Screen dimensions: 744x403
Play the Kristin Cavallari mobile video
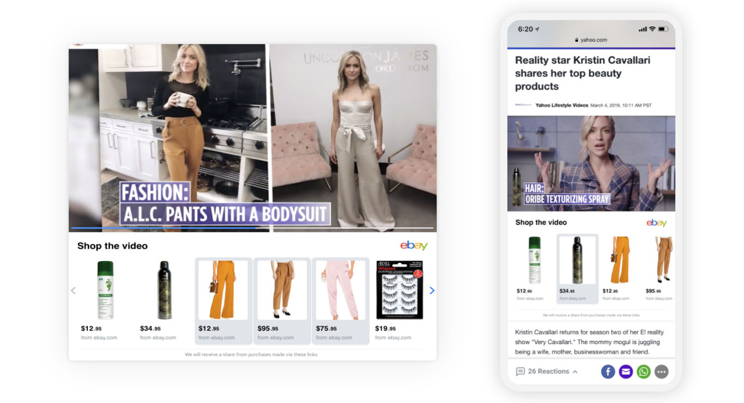591,163
